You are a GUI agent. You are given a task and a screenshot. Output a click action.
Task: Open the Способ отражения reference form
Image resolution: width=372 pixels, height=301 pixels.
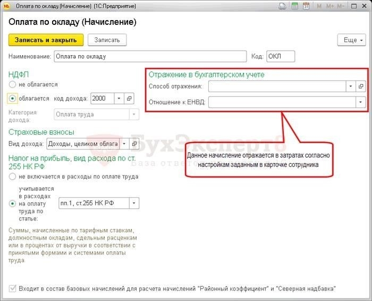(361, 86)
